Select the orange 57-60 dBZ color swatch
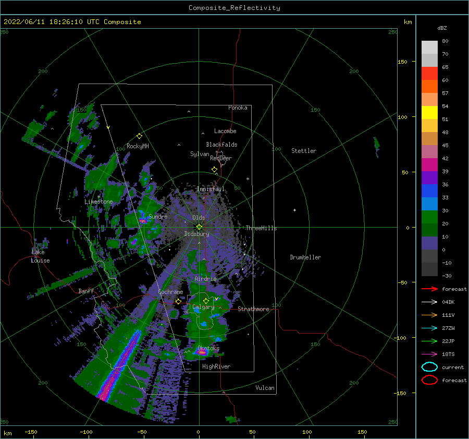The width and height of the screenshot is (469, 439). click(429, 87)
